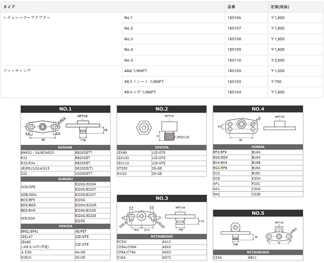
Task: Click the EF3/EF9 model cell
Action: click(x=232, y=152)
